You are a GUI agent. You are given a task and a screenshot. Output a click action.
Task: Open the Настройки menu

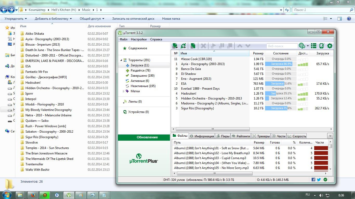(139, 39)
